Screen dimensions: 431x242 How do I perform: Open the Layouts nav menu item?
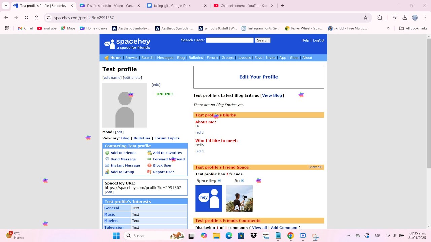click(x=244, y=58)
